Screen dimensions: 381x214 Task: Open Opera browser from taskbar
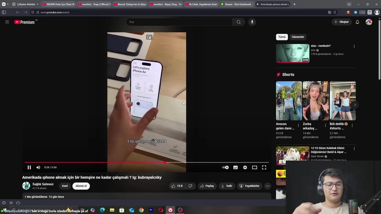(x=161, y=210)
